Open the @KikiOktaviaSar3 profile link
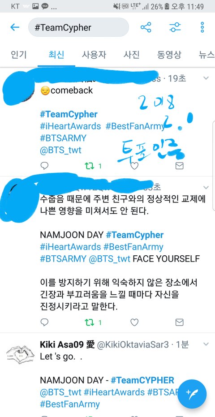The height and width of the screenshot is (417, 215). click(133, 345)
